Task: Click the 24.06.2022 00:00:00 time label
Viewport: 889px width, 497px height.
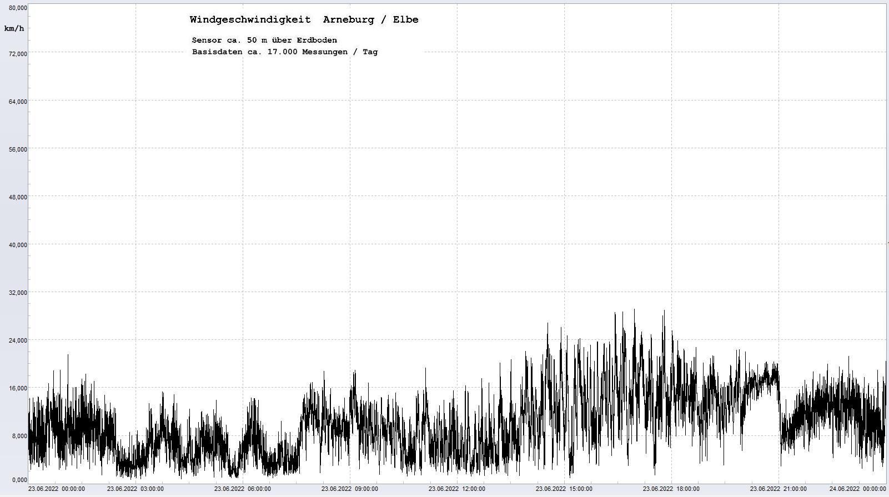Action: pos(857,489)
